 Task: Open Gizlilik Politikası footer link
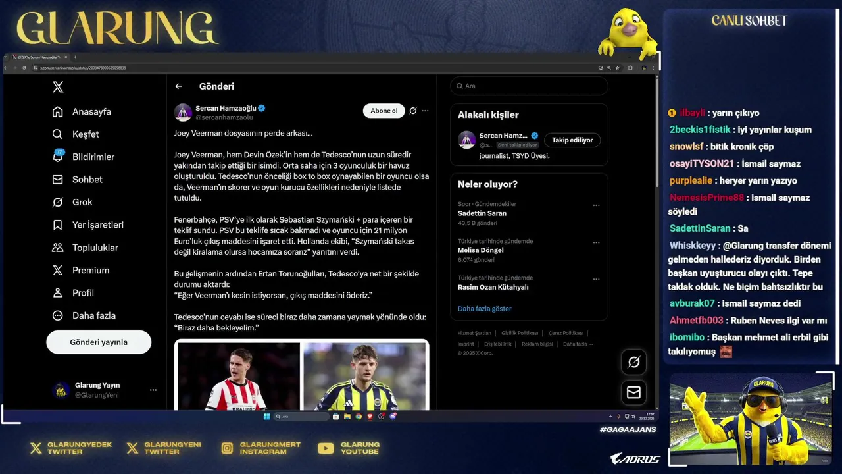pos(520,333)
